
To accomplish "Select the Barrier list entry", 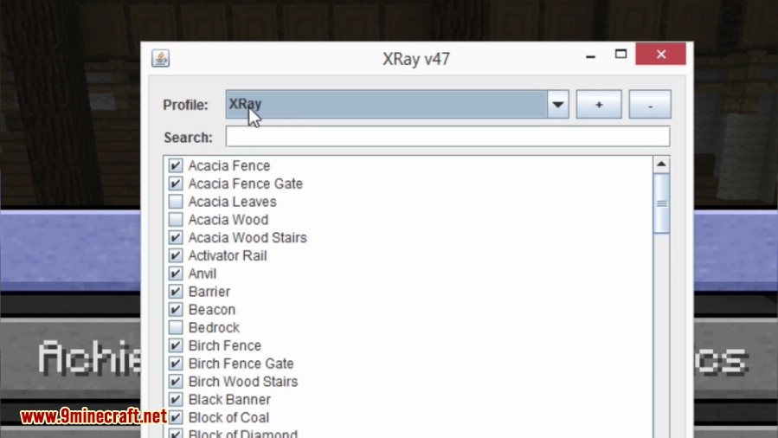I will coord(209,292).
